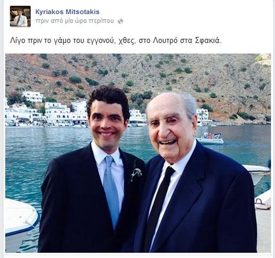This screenshot has width=275, height=258.
Task: Open the Kyriakos Mitsotakis profile name link
Action: pyautogui.click(x=67, y=12)
